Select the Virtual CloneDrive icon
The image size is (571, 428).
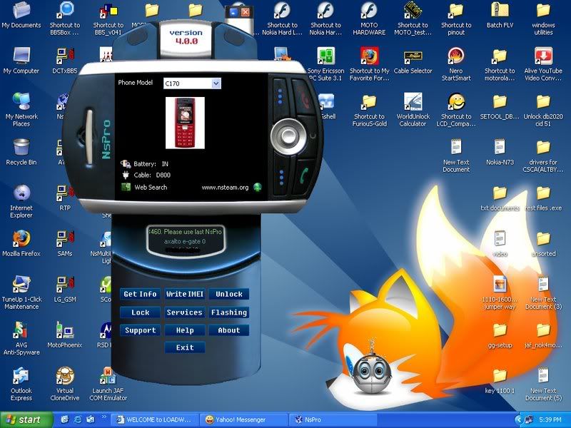65,384
